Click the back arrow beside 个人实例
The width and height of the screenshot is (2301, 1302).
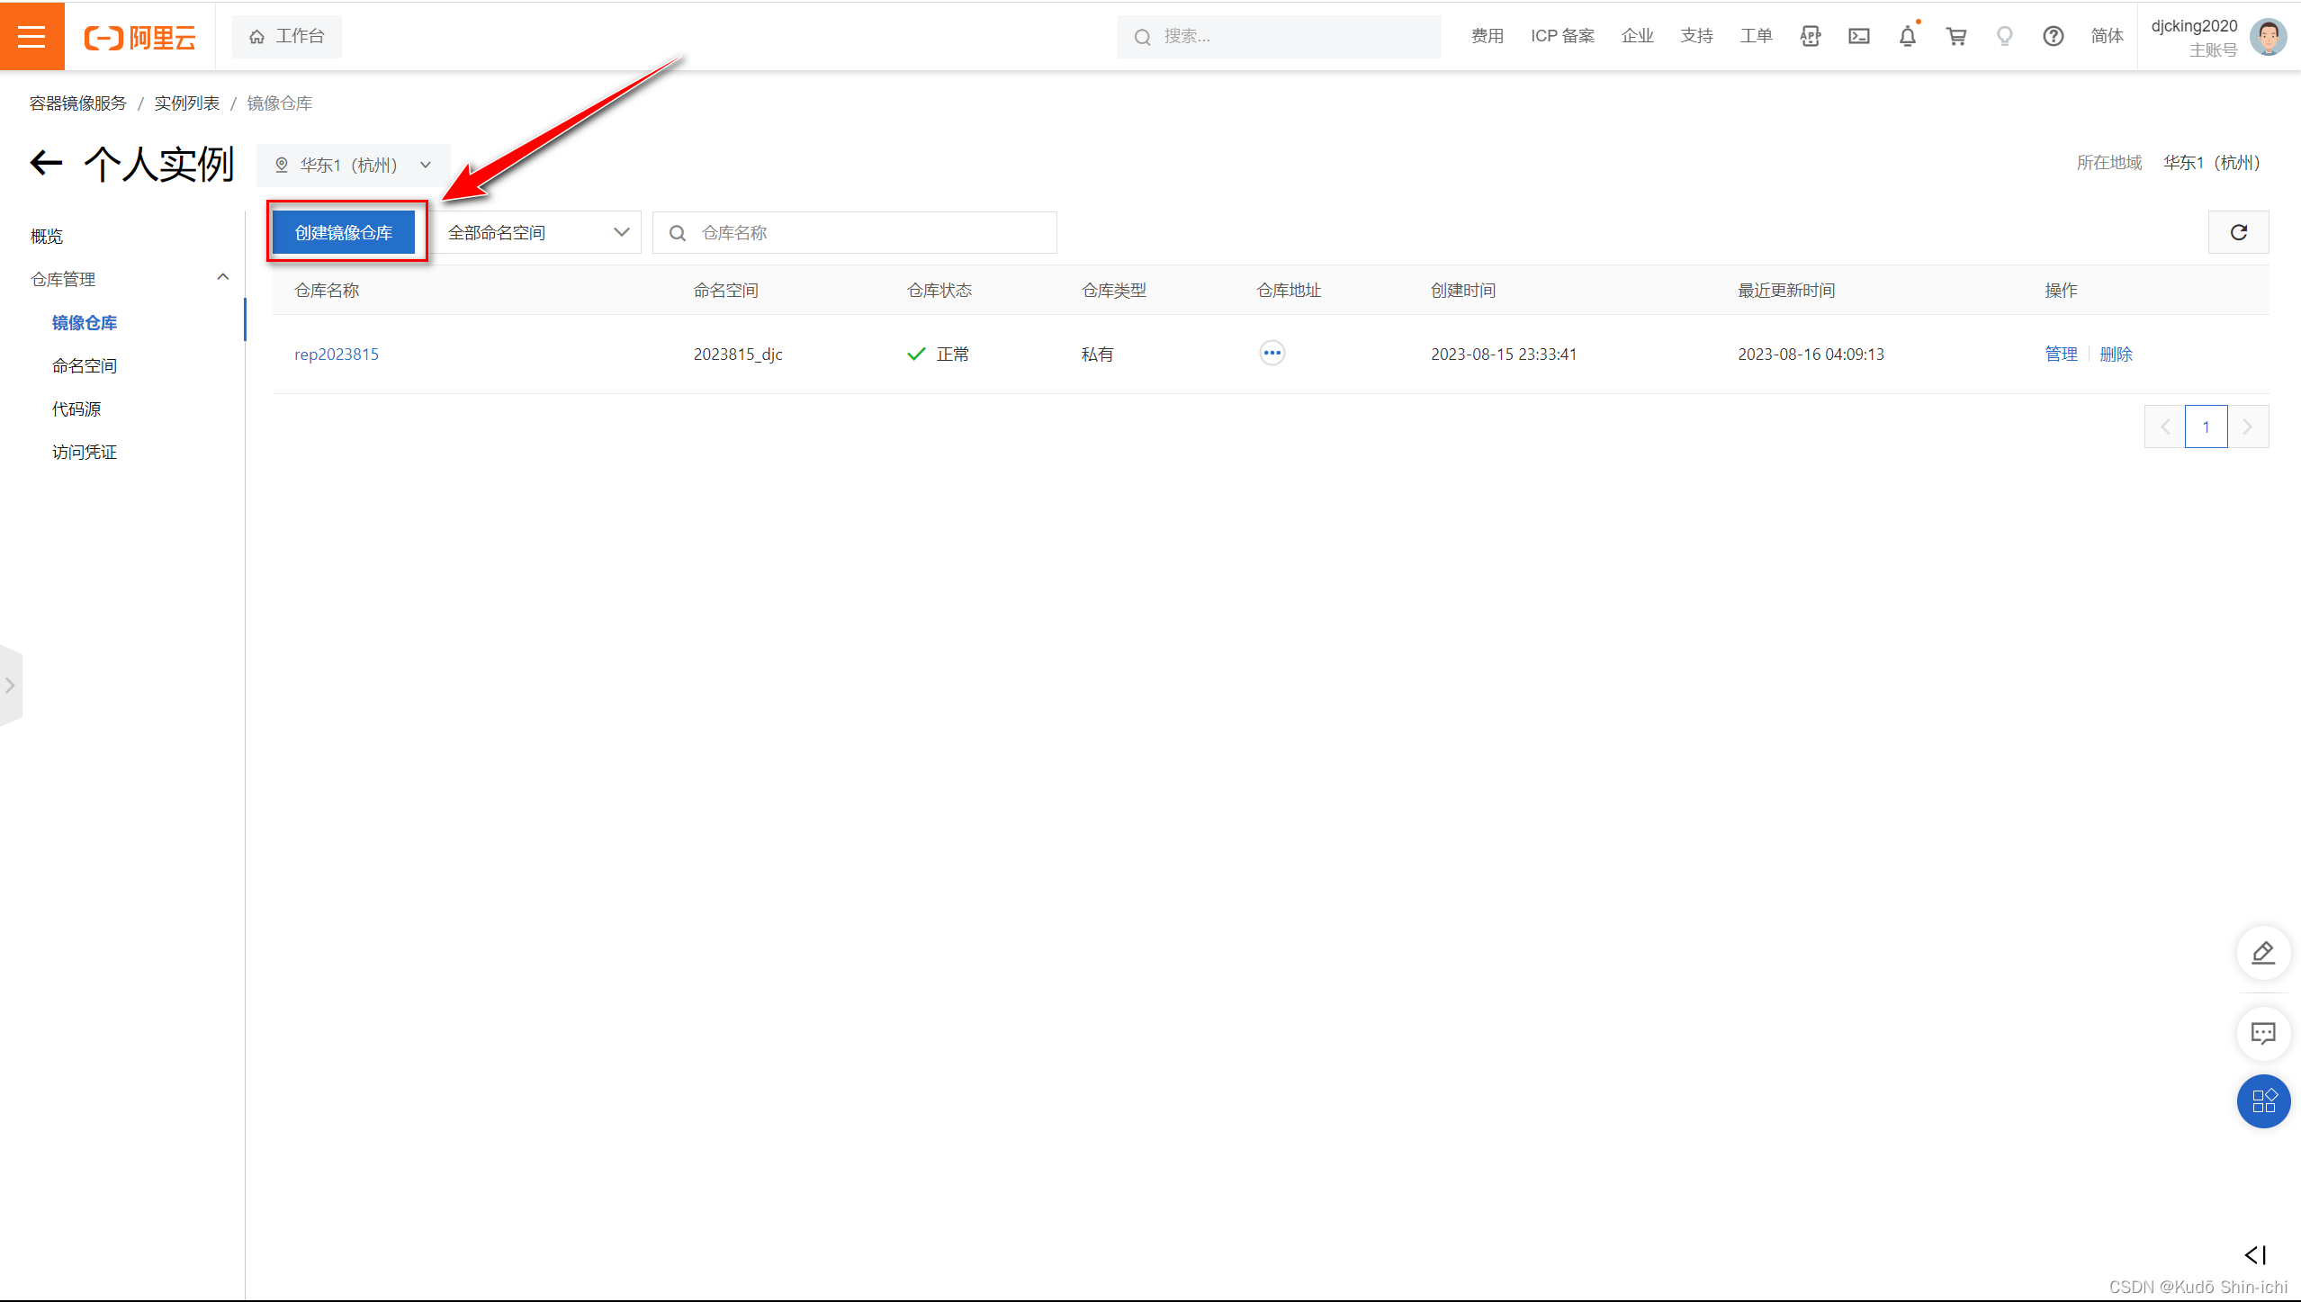[x=46, y=163]
